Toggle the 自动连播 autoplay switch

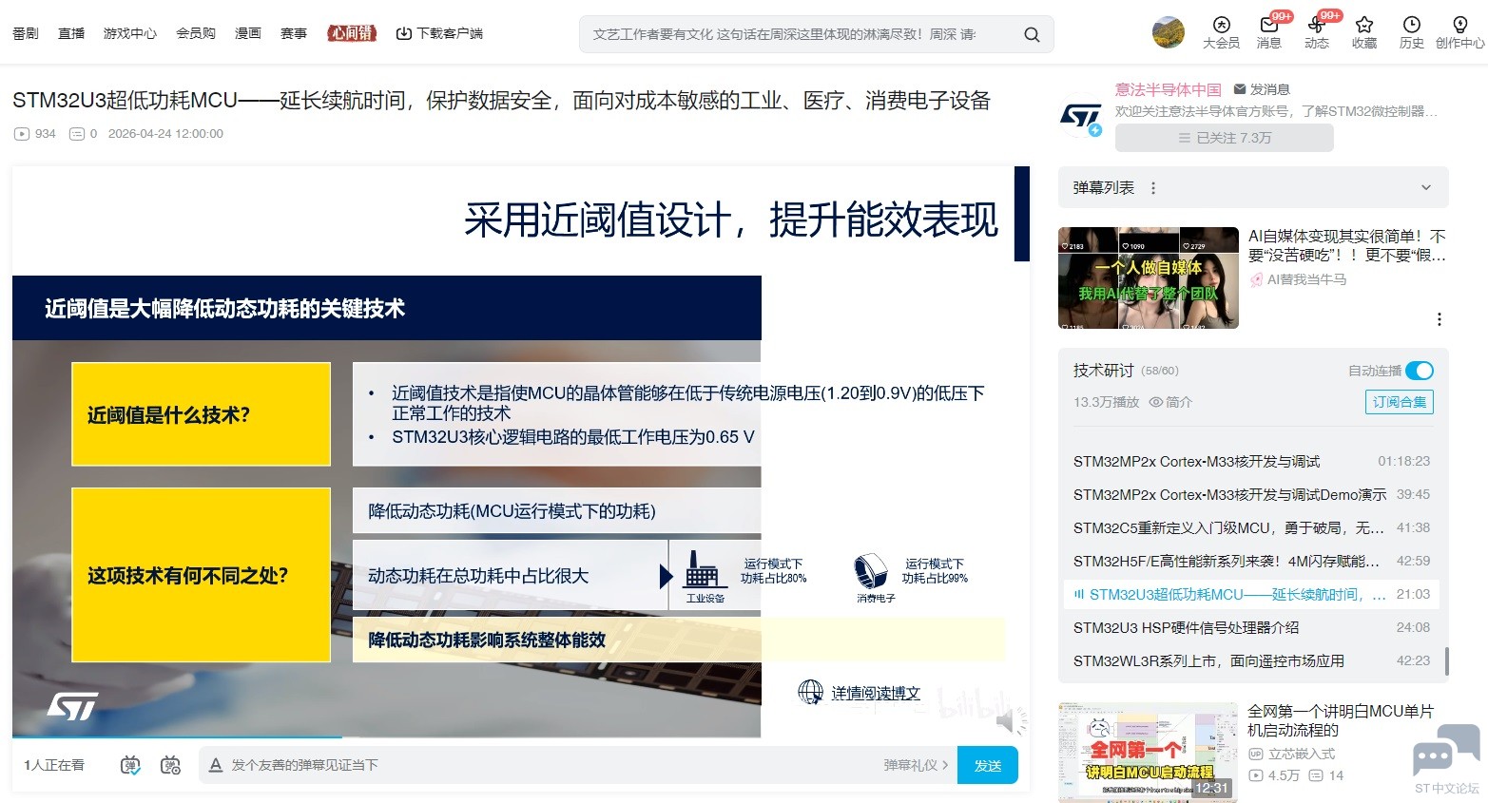coord(1420,371)
